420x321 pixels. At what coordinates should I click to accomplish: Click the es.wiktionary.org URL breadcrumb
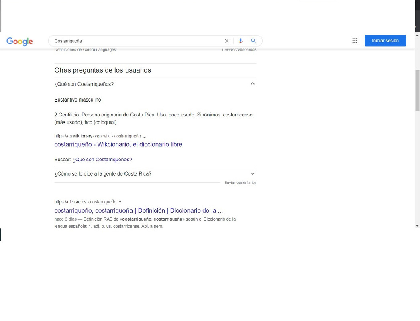(x=98, y=136)
